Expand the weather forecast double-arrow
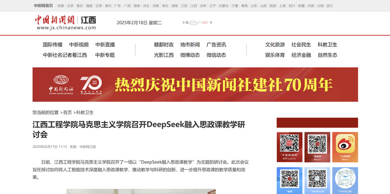 tap(211, 23)
